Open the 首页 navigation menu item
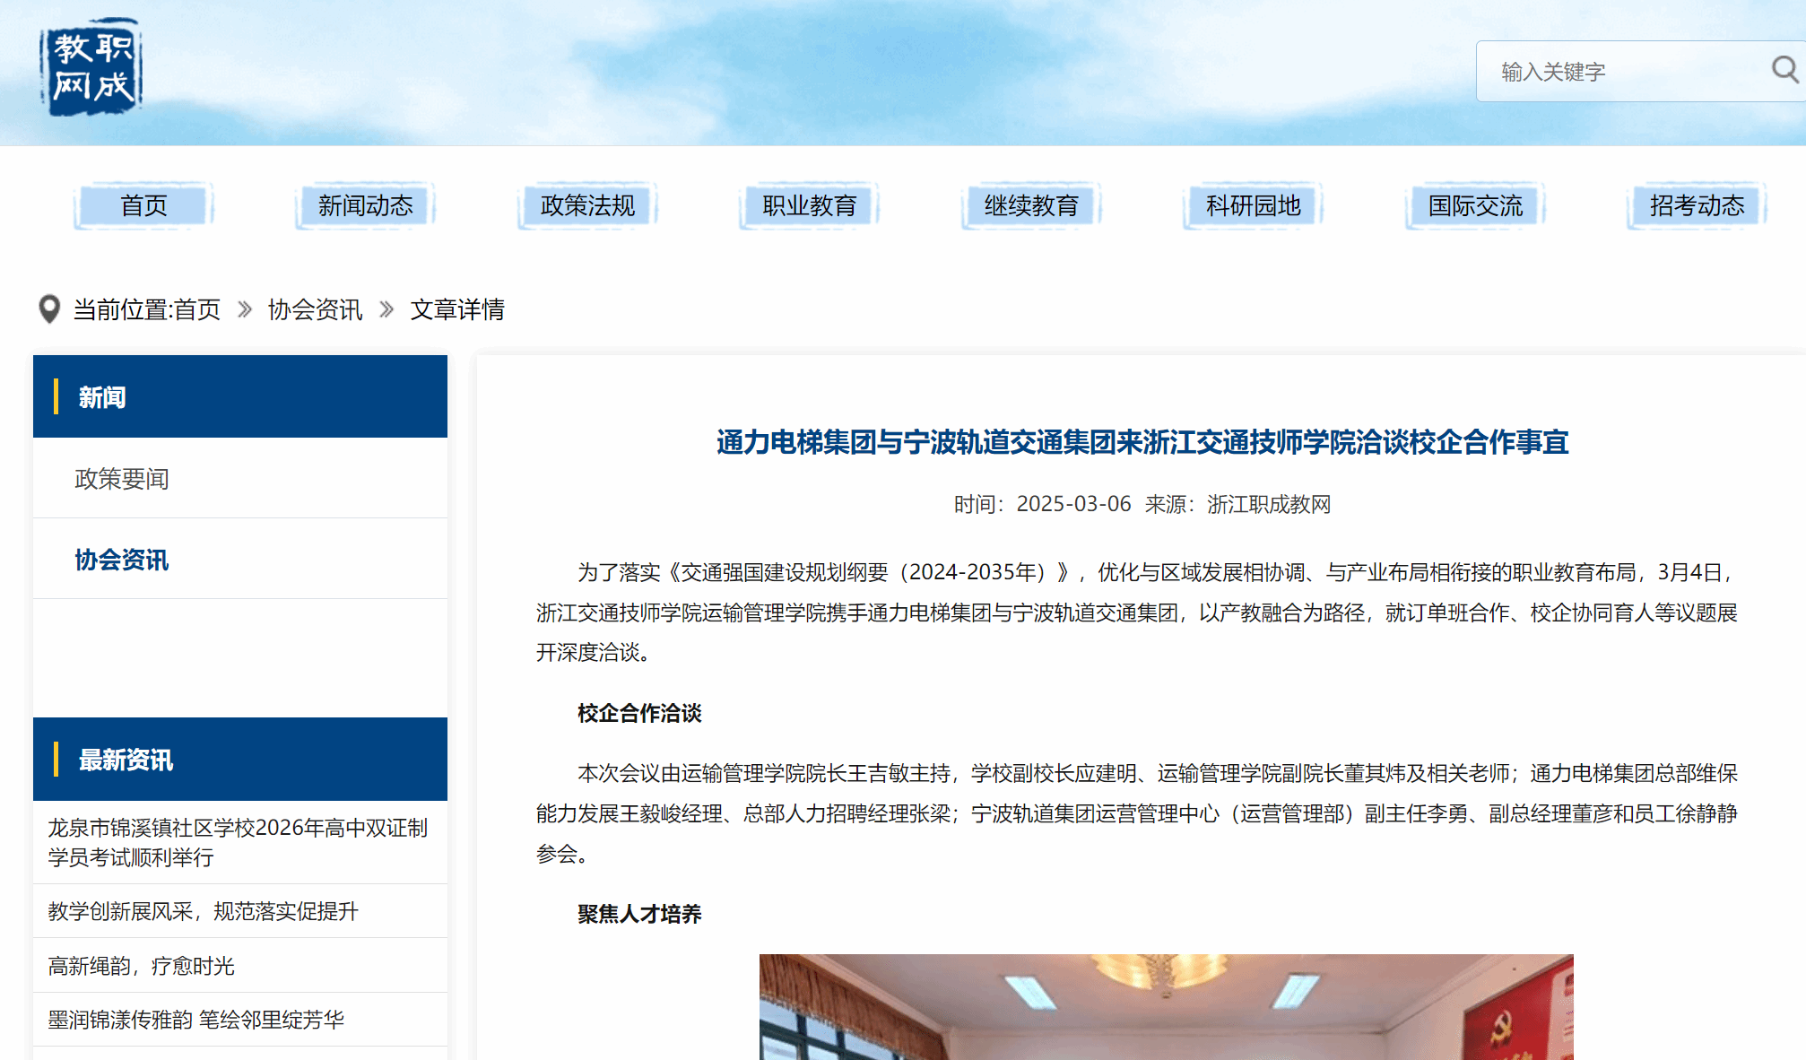Image resolution: width=1806 pixels, height=1060 pixels. point(144,205)
